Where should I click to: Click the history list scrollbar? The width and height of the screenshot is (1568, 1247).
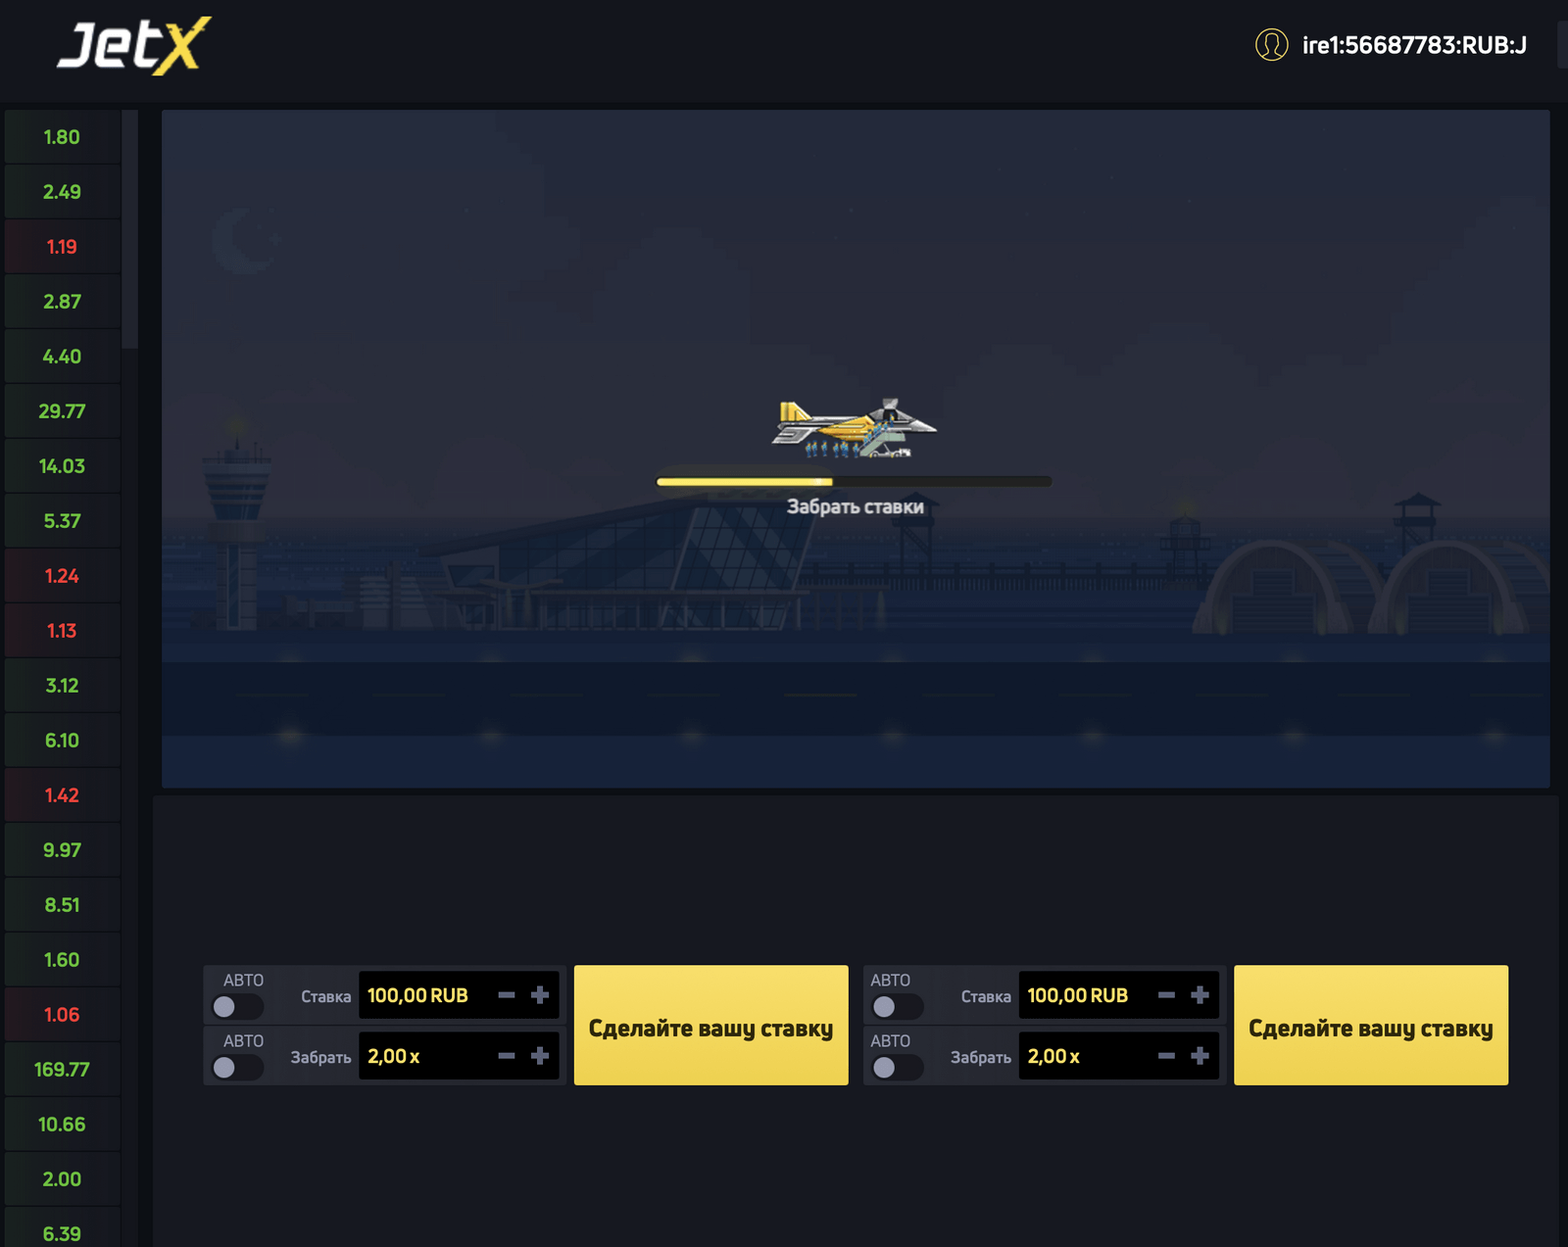click(129, 230)
